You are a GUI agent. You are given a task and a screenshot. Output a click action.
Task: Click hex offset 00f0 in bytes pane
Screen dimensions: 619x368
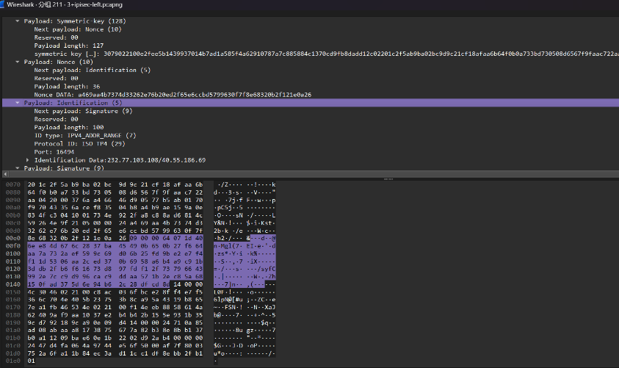[13, 246]
